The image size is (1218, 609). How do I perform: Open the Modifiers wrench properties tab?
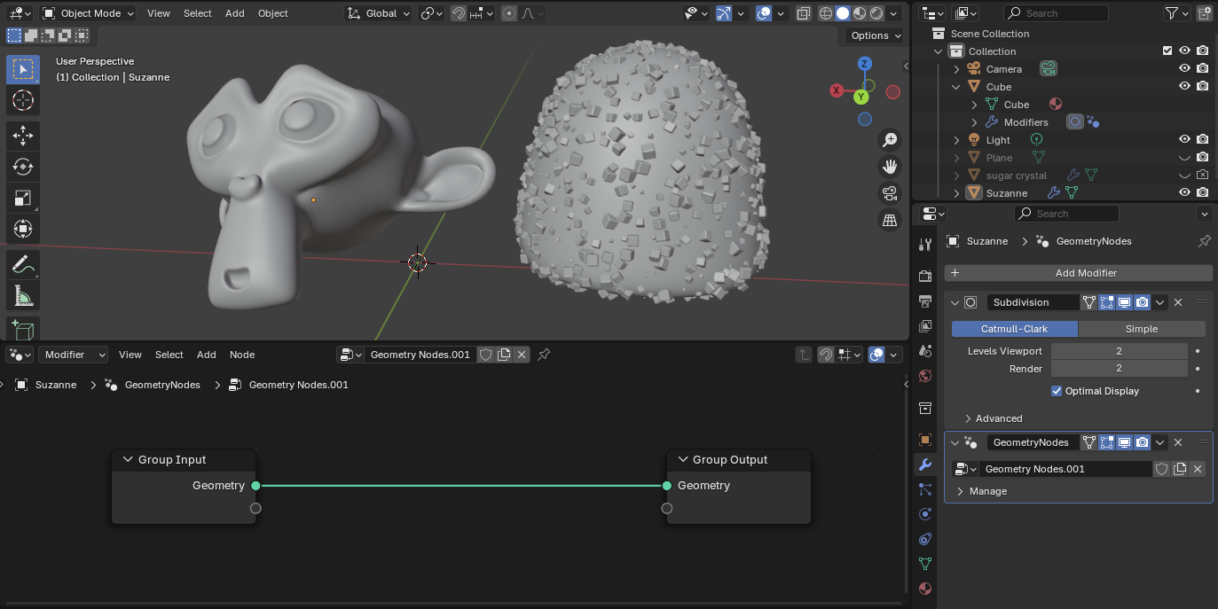pyautogui.click(x=925, y=465)
